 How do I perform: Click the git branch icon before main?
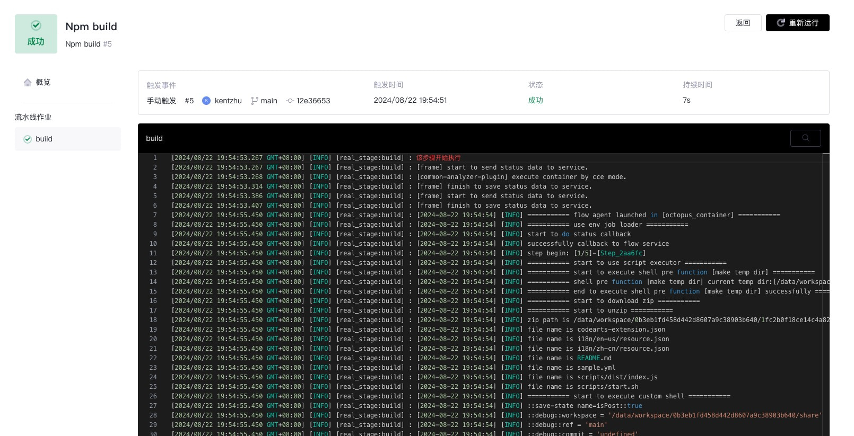coord(255,101)
